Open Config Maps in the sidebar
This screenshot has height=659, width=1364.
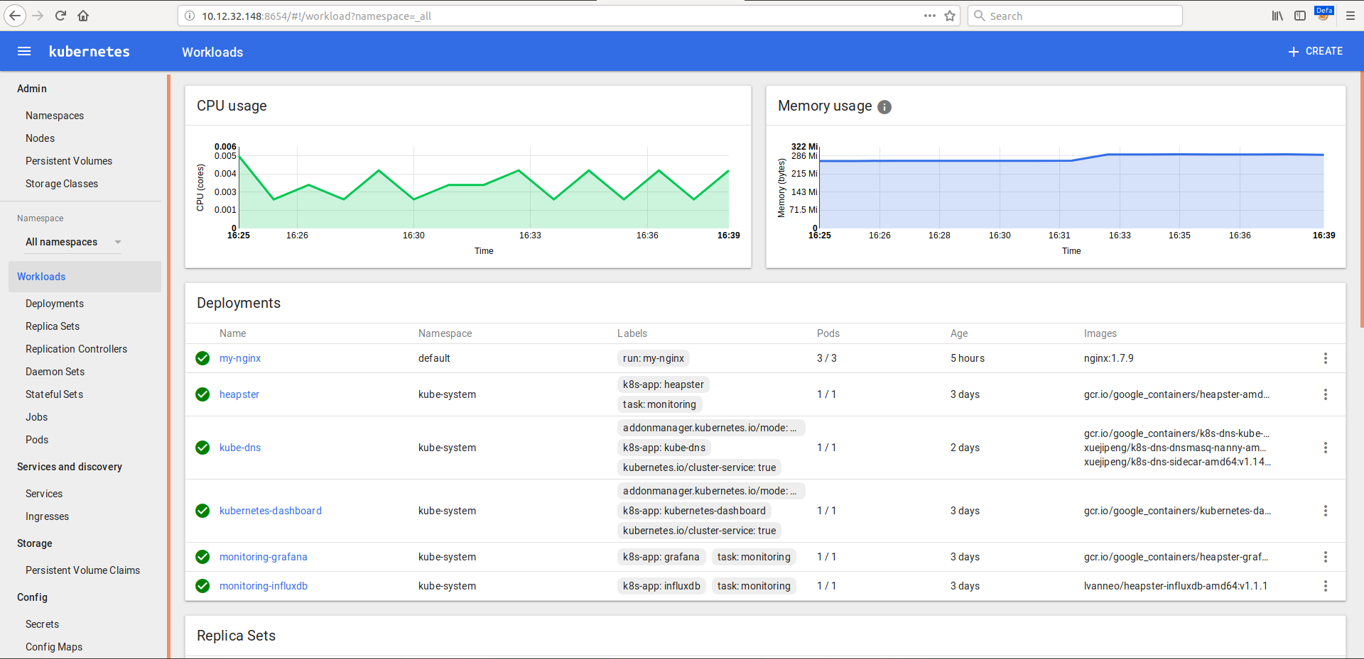[54, 647]
